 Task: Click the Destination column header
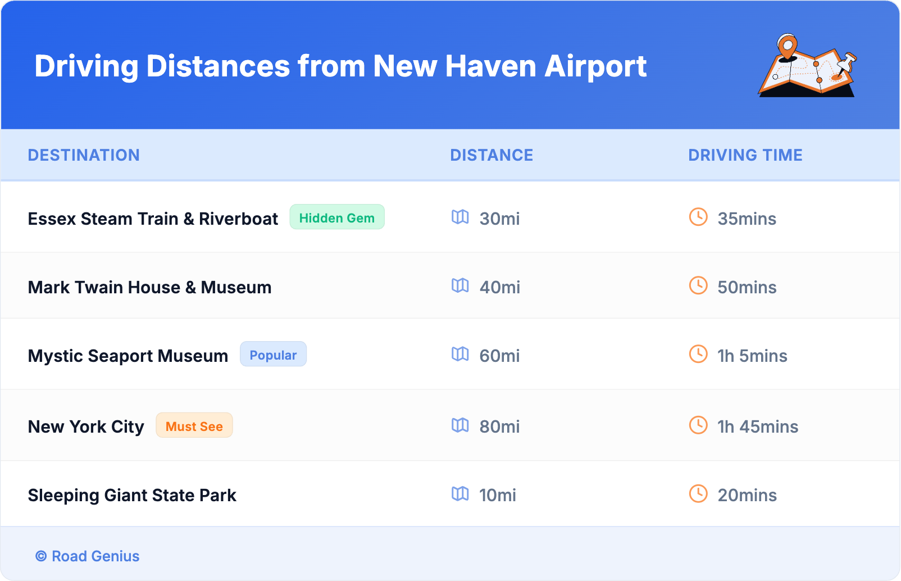click(x=84, y=155)
